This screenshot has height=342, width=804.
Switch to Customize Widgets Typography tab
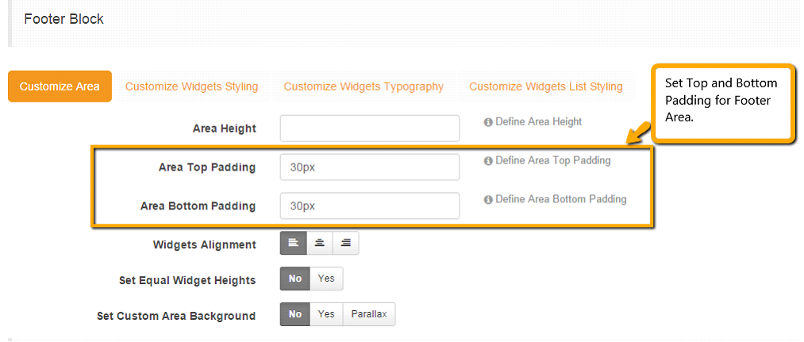coord(364,86)
